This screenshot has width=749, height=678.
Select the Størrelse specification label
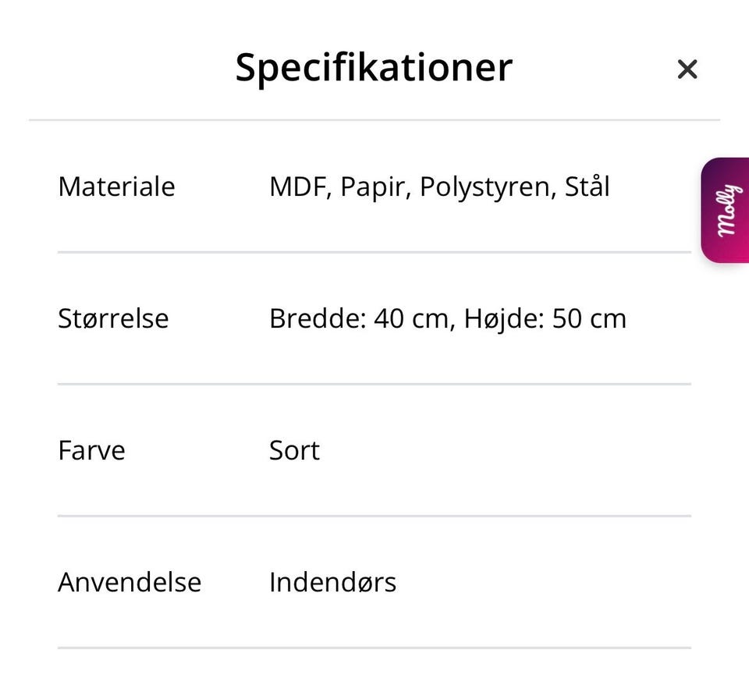click(x=113, y=318)
